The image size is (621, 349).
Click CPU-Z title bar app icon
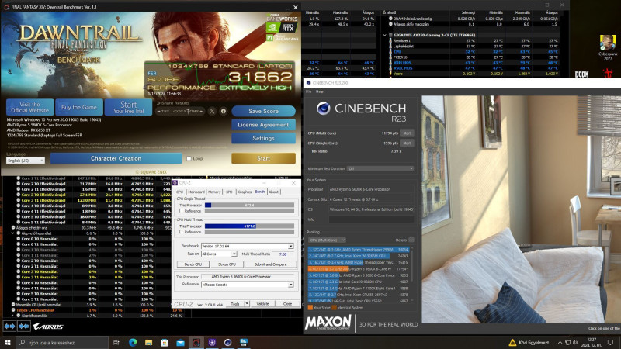(x=175, y=183)
